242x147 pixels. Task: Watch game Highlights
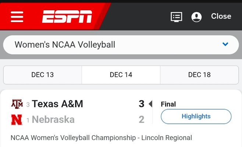pos(196,116)
